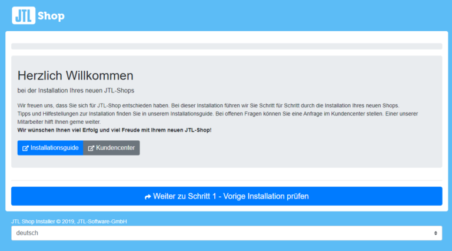Click the JTL logo in the header

[23, 15]
